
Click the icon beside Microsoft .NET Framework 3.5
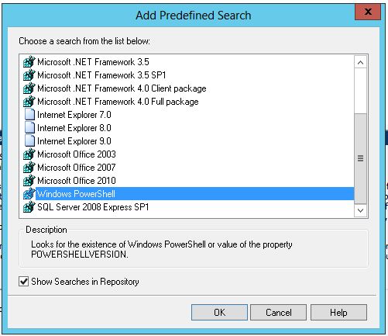(x=29, y=62)
